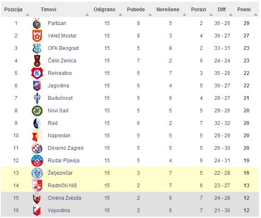Image resolution: width=261 pixels, height=218 pixels.
Task: Open the Budućnost team link
Action: tap(60, 98)
